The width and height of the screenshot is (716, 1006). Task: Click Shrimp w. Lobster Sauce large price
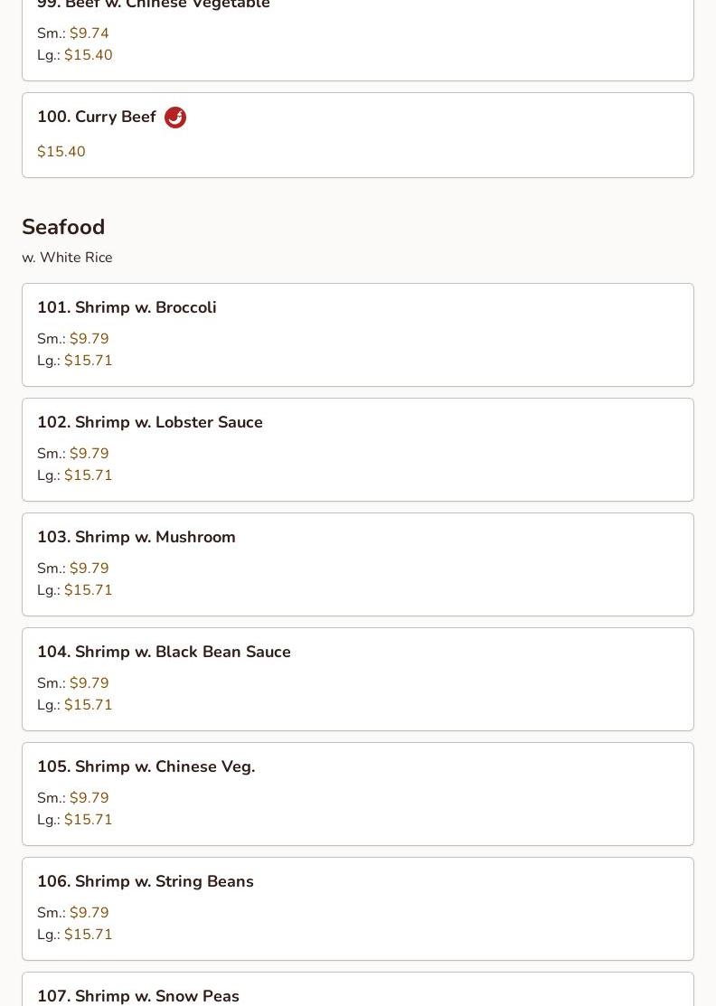coord(89,475)
